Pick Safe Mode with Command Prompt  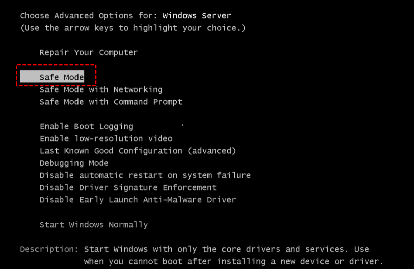click(x=111, y=102)
